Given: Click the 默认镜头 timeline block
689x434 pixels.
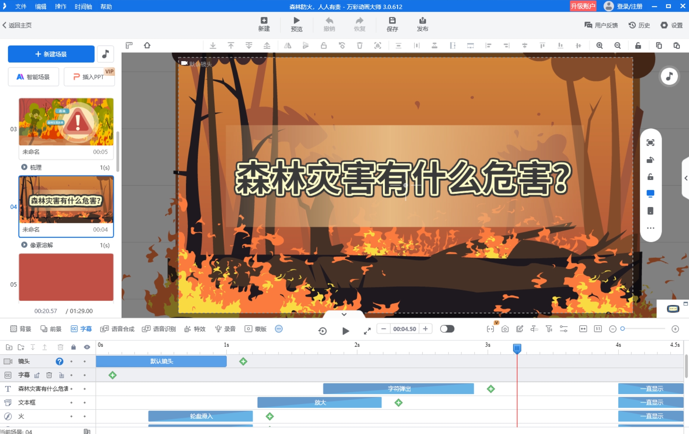Looking at the screenshot, I should tap(161, 362).
